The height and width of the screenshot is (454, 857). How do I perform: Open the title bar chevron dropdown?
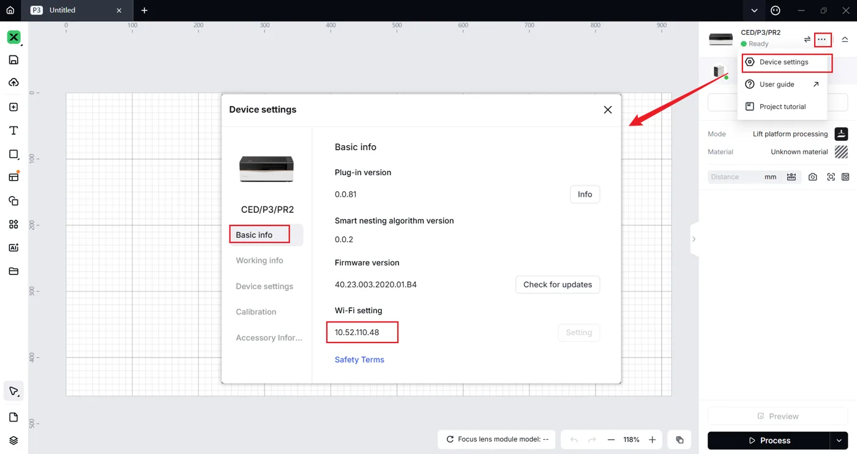[754, 10]
